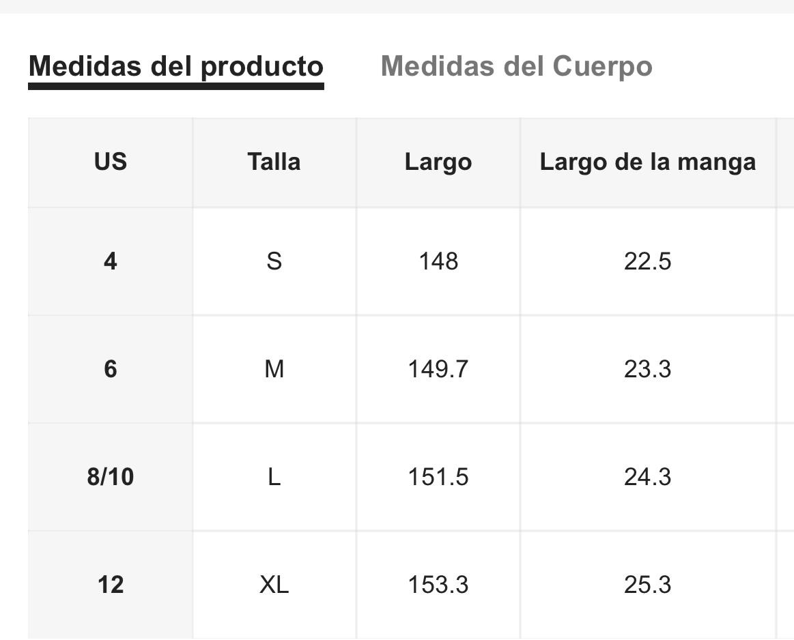This screenshot has width=794, height=640.
Task: Click the Talla column header
Action: (274, 162)
